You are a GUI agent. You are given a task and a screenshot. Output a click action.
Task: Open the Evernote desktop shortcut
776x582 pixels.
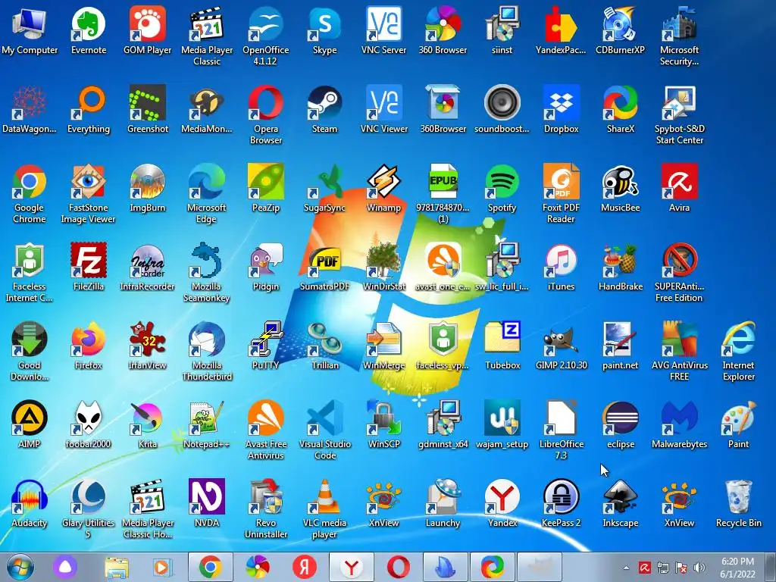click(89, 30)
